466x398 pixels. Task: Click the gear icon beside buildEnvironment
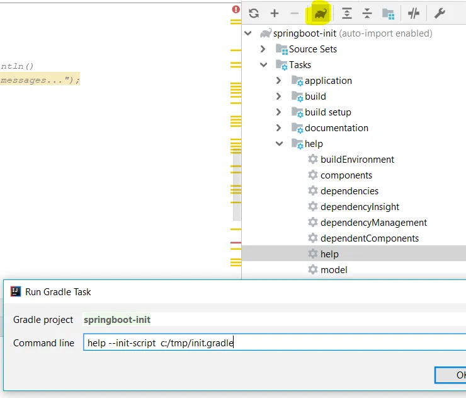pos(312,159)
